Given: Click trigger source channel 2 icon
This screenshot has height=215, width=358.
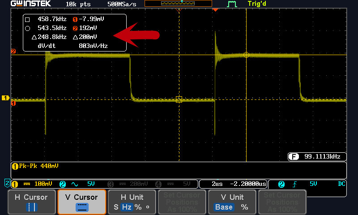Looking at the screenshot, I should point(281,184).
